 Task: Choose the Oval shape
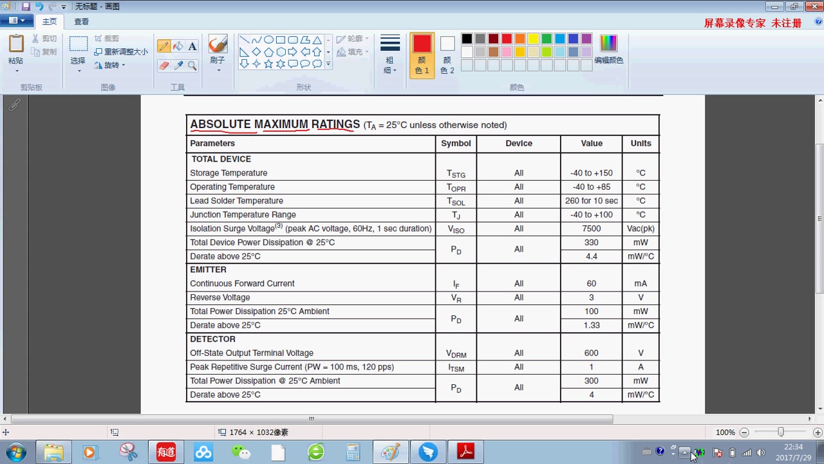click(268, 40)
